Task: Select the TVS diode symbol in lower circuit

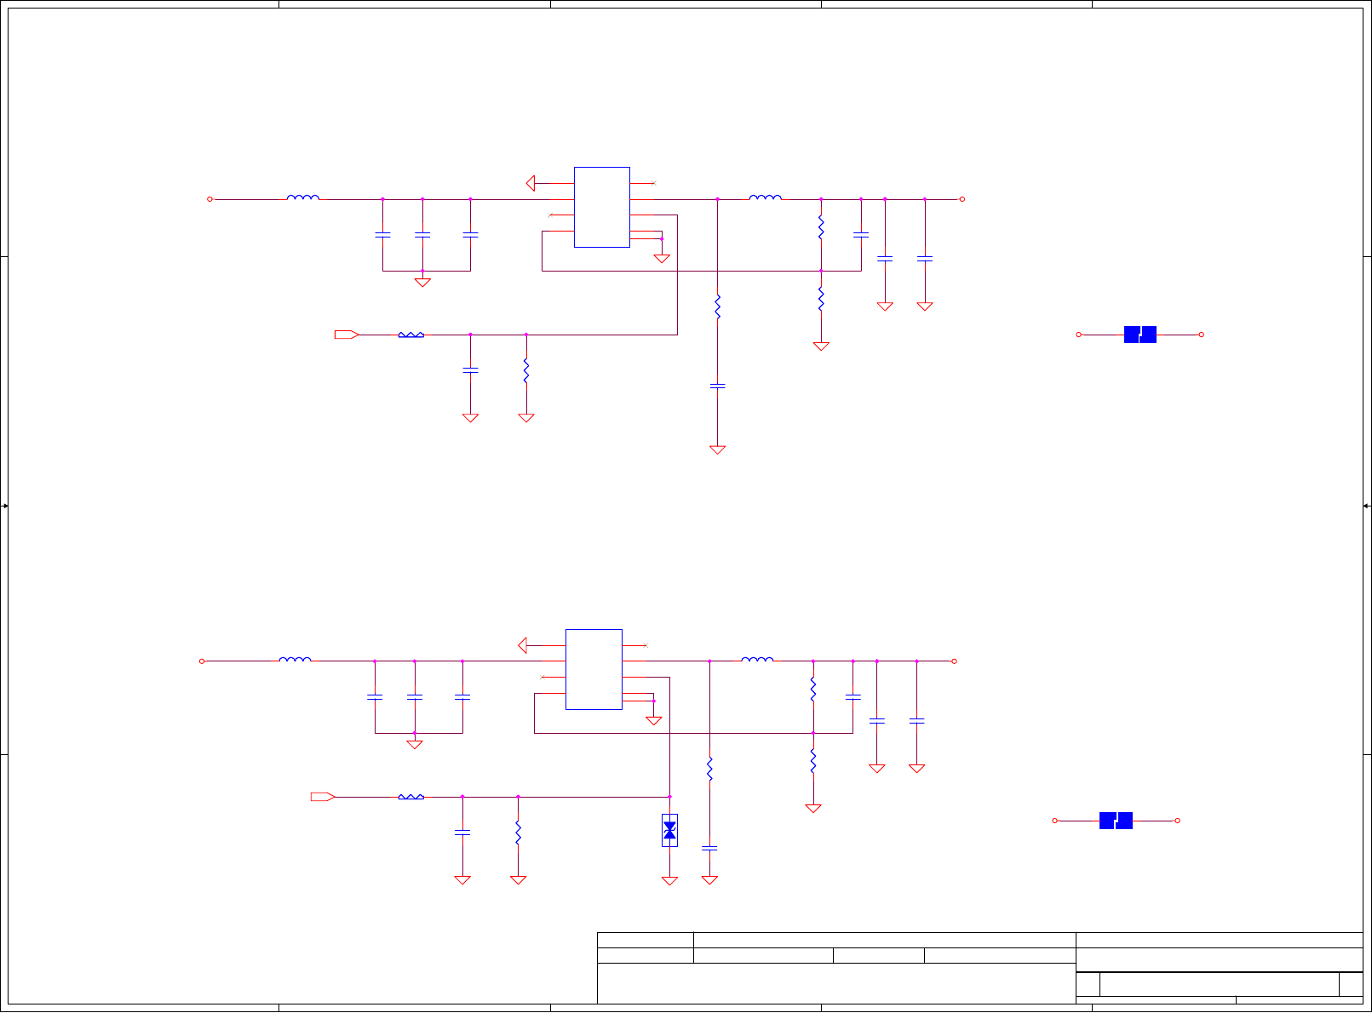Action: [669, 830]
